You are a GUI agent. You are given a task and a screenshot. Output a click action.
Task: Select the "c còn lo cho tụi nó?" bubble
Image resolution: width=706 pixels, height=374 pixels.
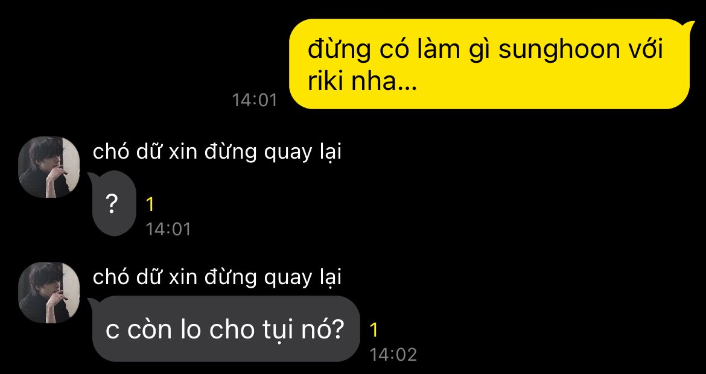[x=226, y=329]
